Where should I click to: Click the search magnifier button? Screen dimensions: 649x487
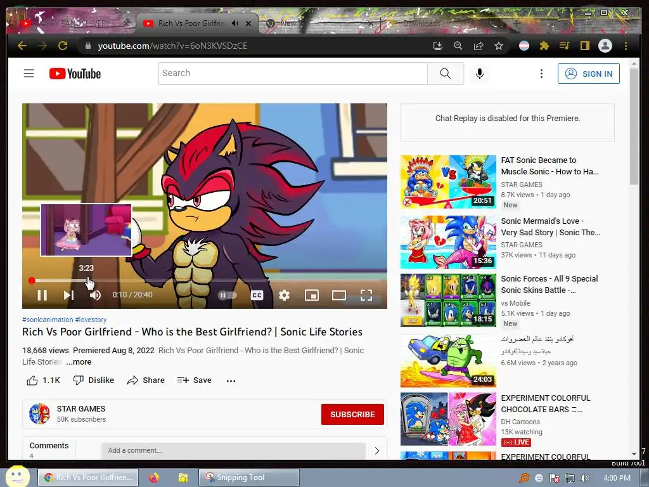coord(446,74)
